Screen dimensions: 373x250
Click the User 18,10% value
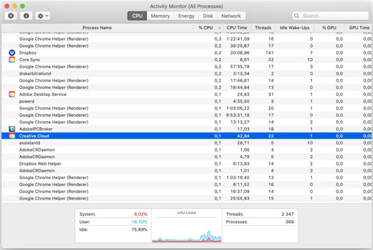(139, 221)
